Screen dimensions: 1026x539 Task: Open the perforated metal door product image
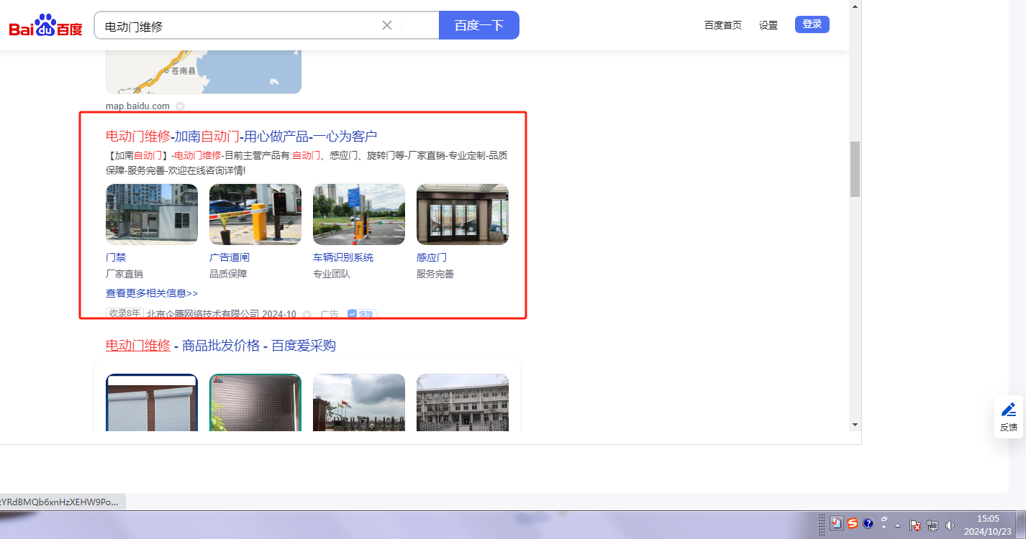[x=255, y=402]
